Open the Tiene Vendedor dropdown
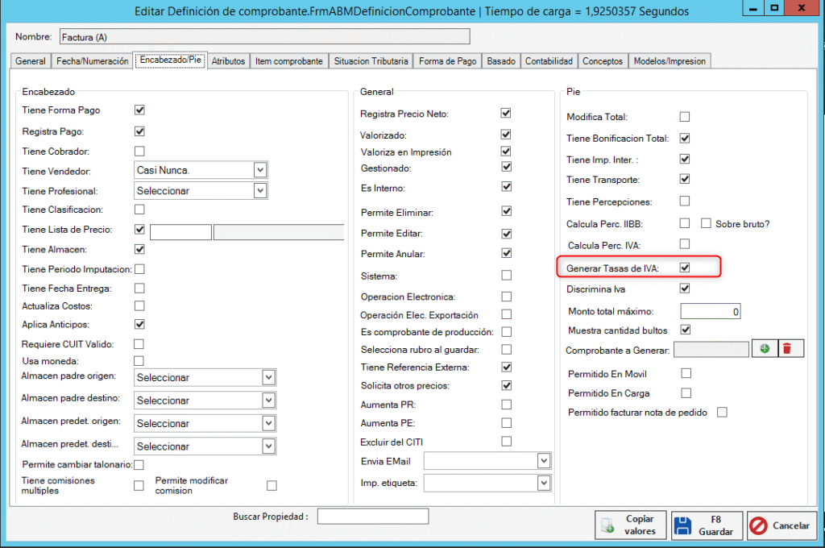 [259, 170]
